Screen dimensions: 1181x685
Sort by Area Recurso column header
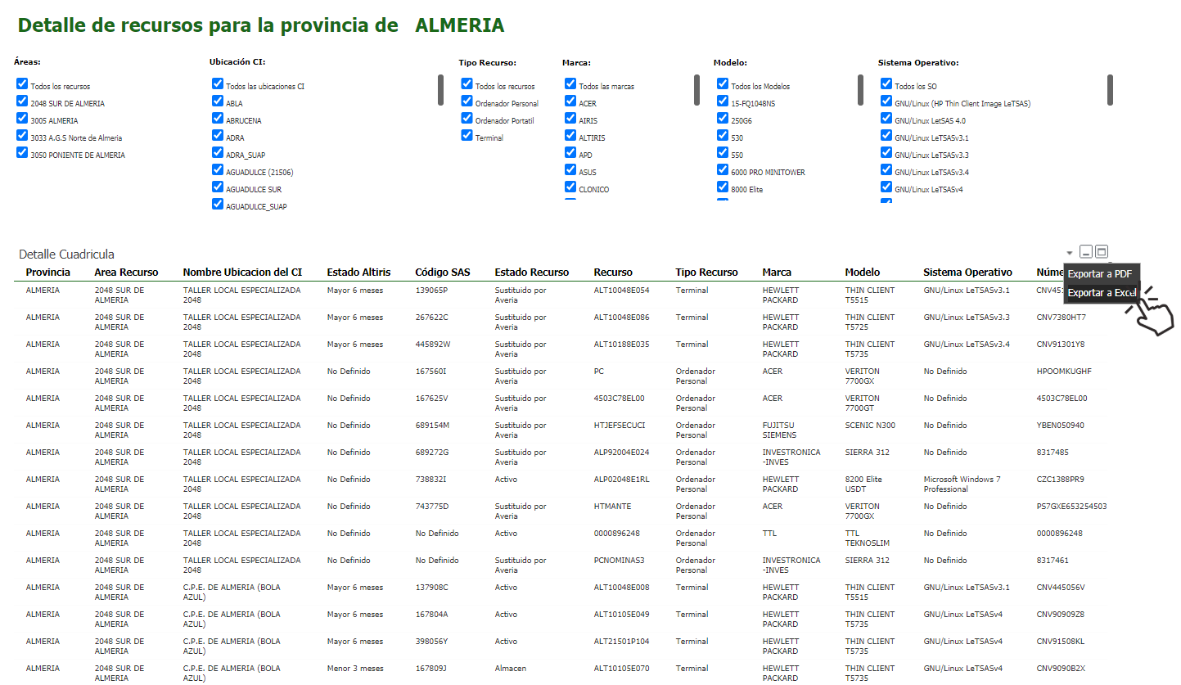tap(126, 273)
